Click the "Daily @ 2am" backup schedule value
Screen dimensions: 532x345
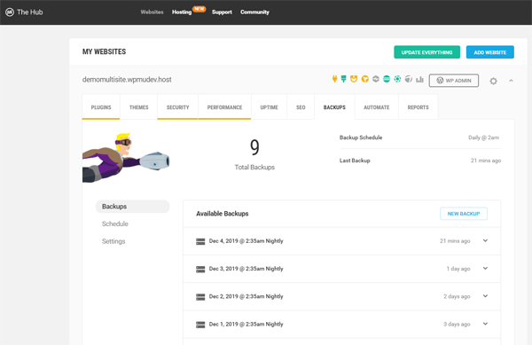click(483, 137)
